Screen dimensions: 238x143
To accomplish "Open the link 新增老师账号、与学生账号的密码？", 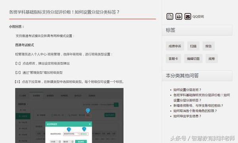I will (x=198, y=105).
